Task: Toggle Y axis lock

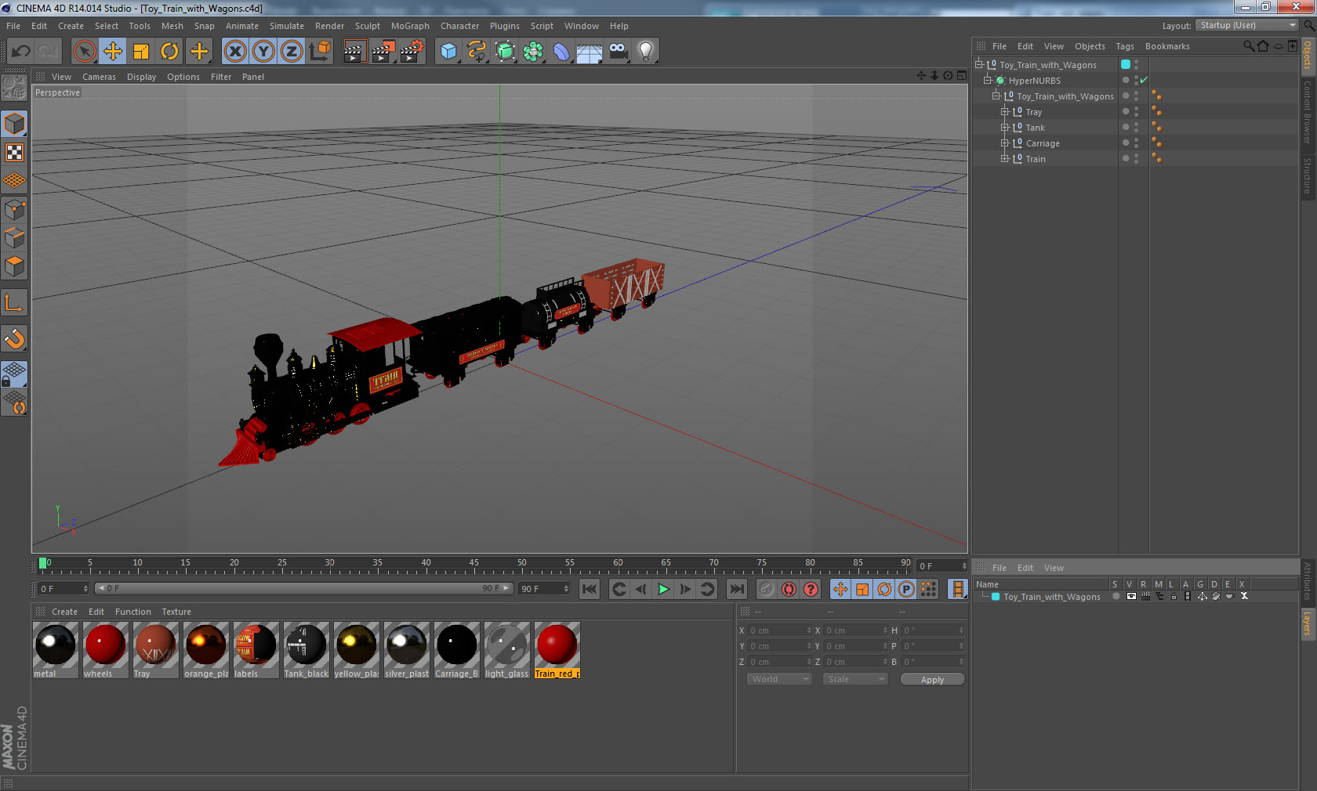Action: (x=263, y=52)
